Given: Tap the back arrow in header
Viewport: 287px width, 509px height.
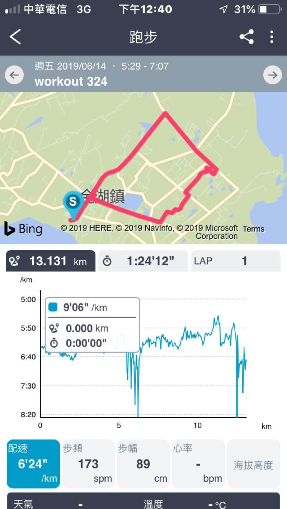Looking at the screenshot, I should tap(15, 37).
